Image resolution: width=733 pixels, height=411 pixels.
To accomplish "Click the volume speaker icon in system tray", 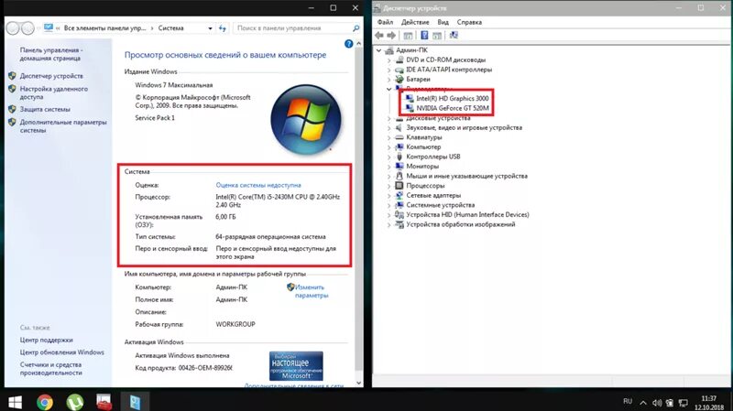I will 657,403.
